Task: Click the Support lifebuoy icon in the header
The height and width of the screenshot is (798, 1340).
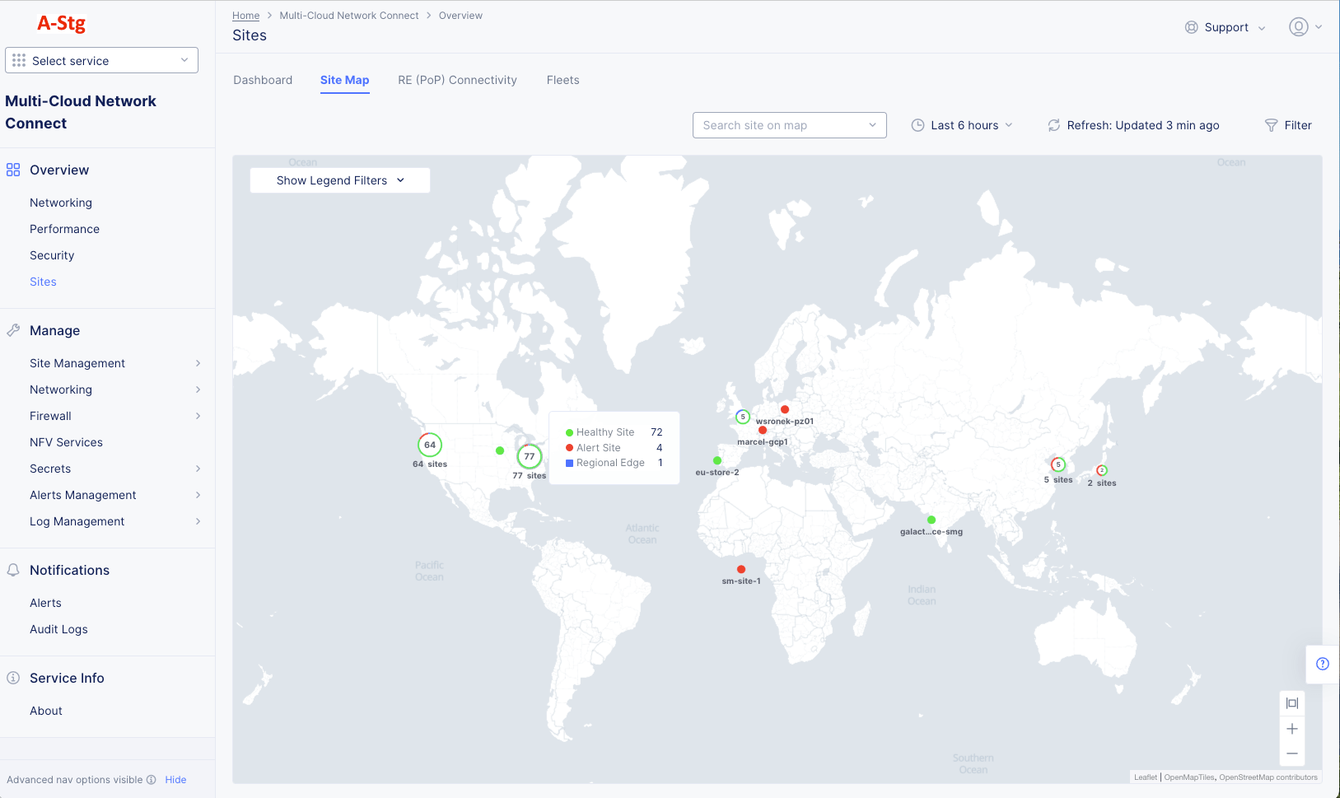Action: (x=1191, y=26)
